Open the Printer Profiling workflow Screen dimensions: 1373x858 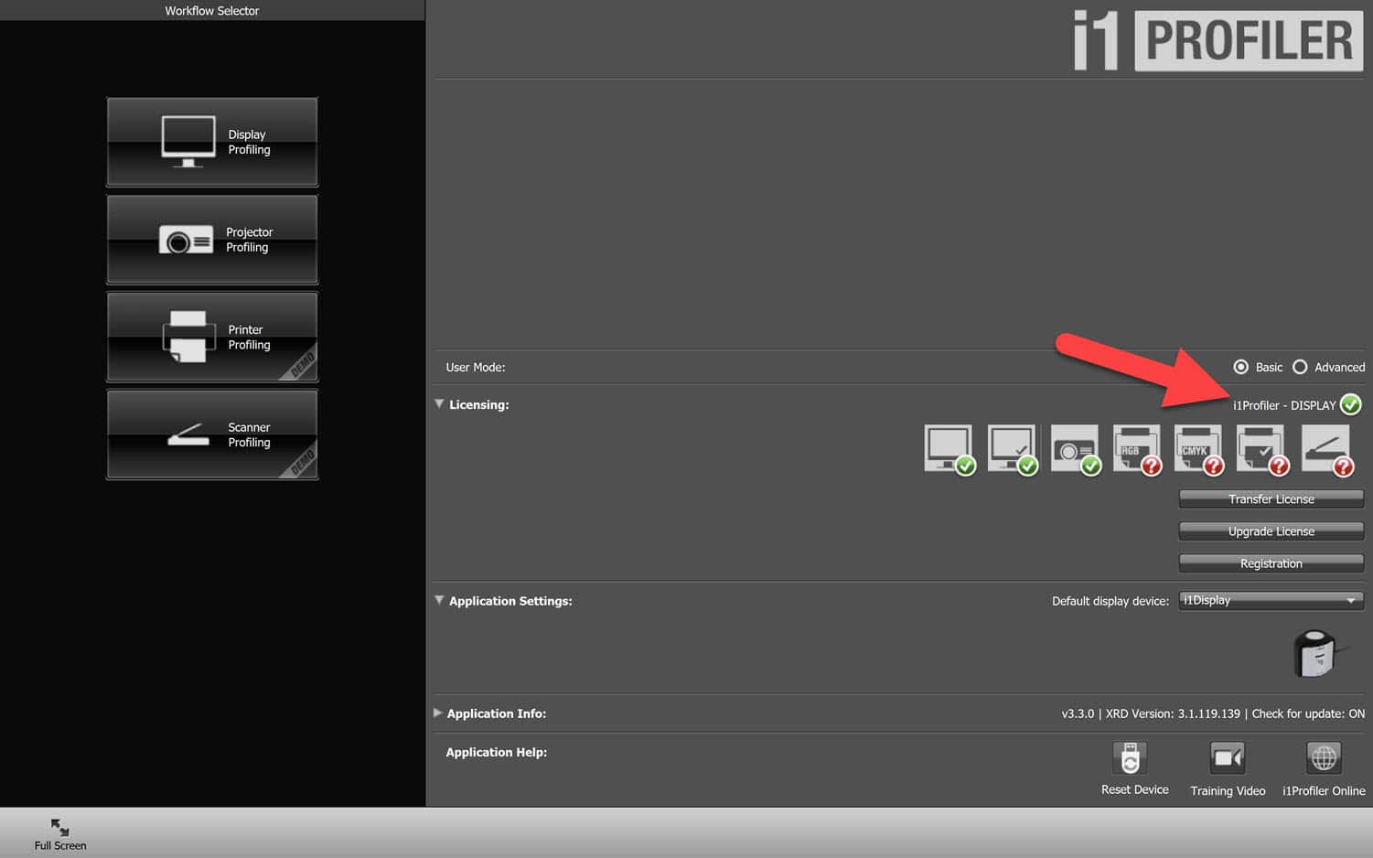click(212, 338)
